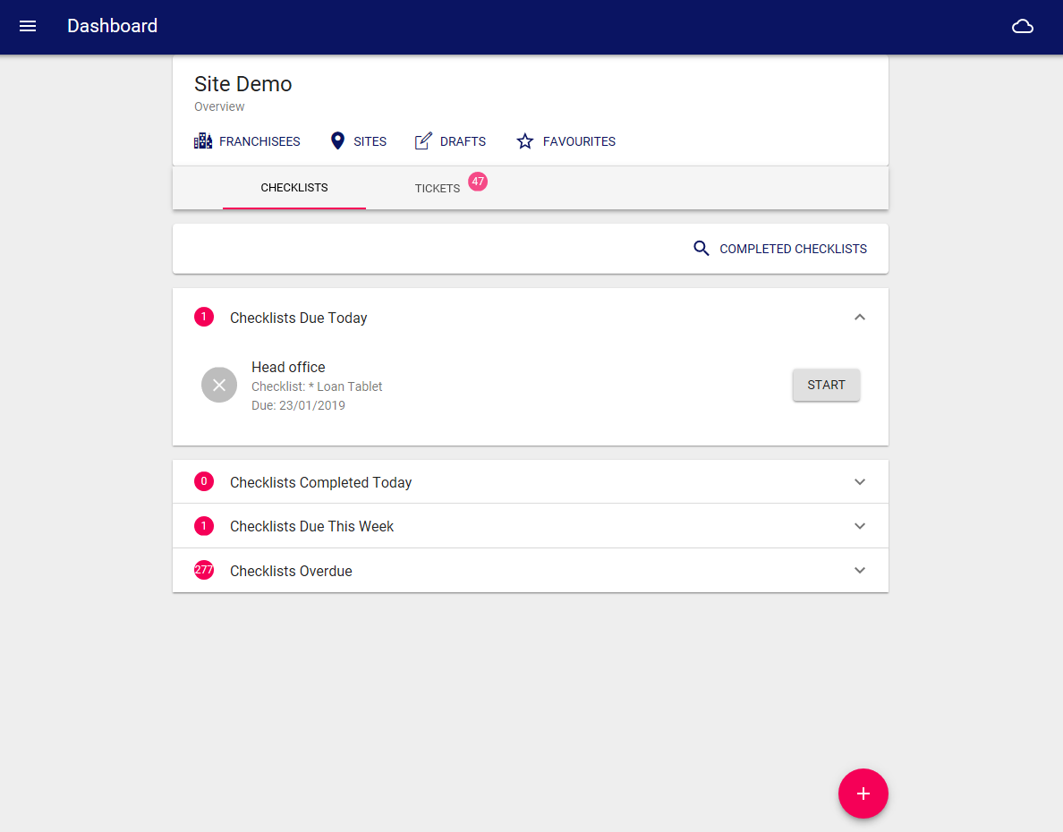This screenshot has width=1063, height=832.
Task: Collapse the Checklists Due Today section
Action: pyautogui.click(x=860, y=318)
